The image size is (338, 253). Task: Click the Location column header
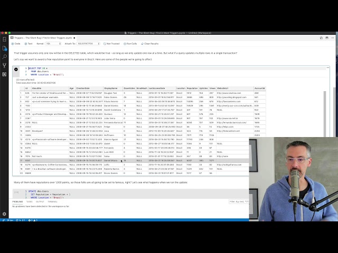pos(181,89)
